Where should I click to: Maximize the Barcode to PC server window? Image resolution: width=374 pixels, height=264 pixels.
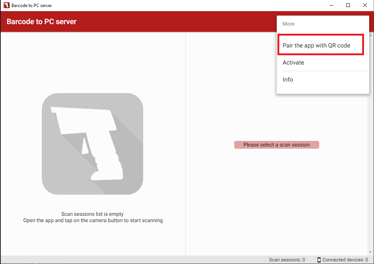pyautogui.click(x=348, y=5)
